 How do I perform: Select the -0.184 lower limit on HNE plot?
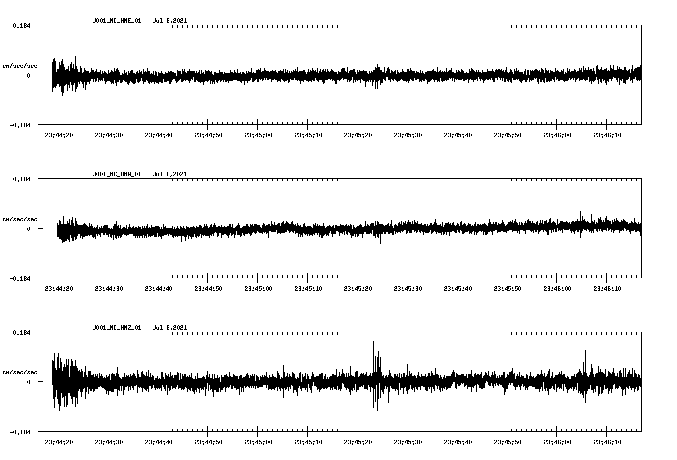pyautogui.click(x=20, y=125)
